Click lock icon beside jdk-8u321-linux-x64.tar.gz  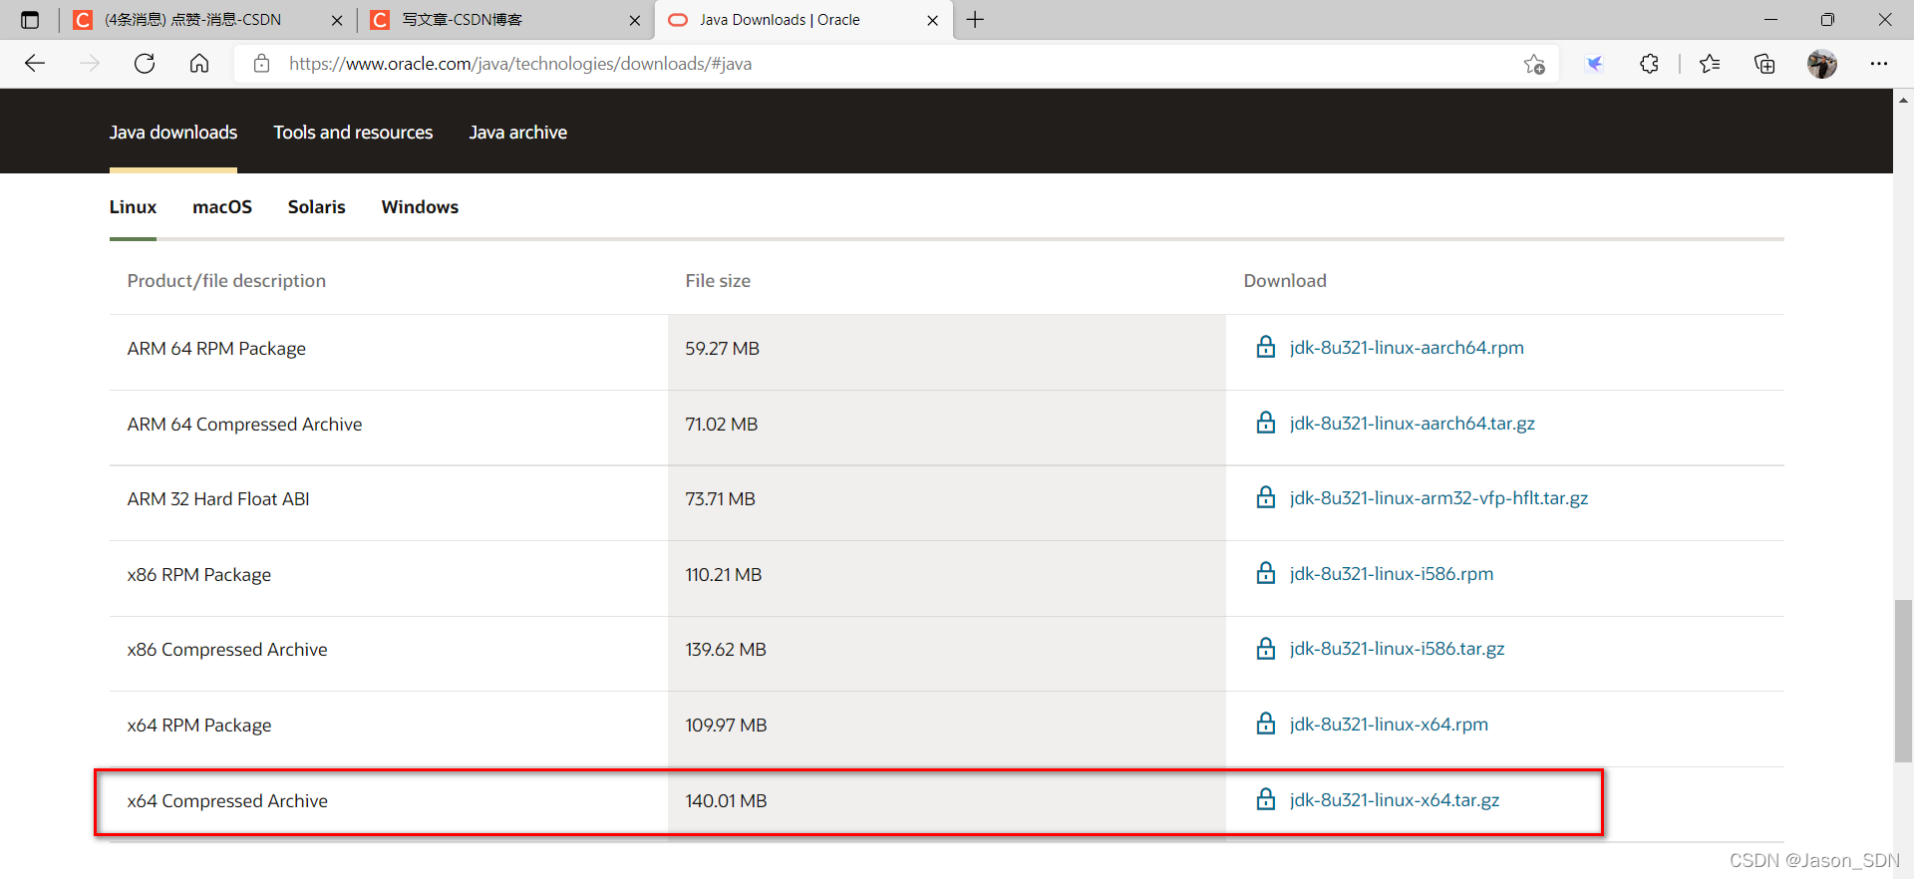click(x=1266, y=799)
